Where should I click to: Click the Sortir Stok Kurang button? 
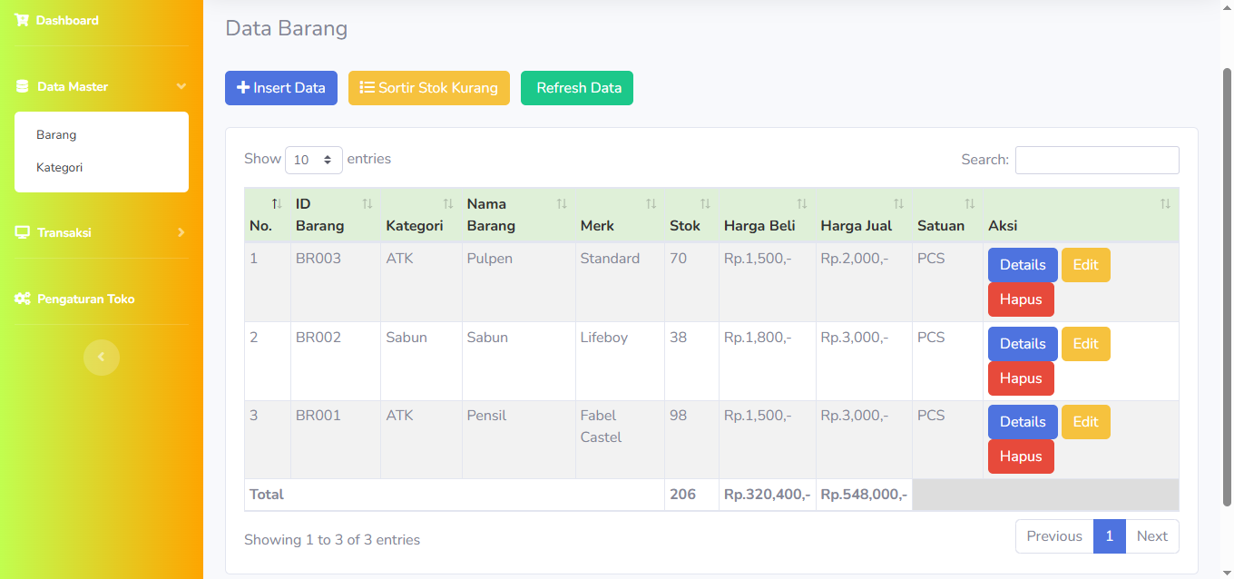point(428,88)
